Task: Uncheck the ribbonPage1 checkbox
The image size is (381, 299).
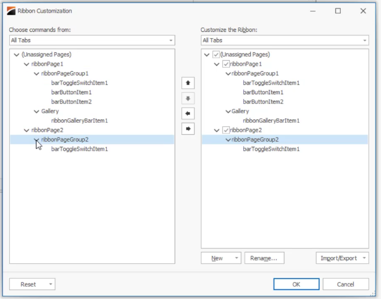Action: (226, 64)
